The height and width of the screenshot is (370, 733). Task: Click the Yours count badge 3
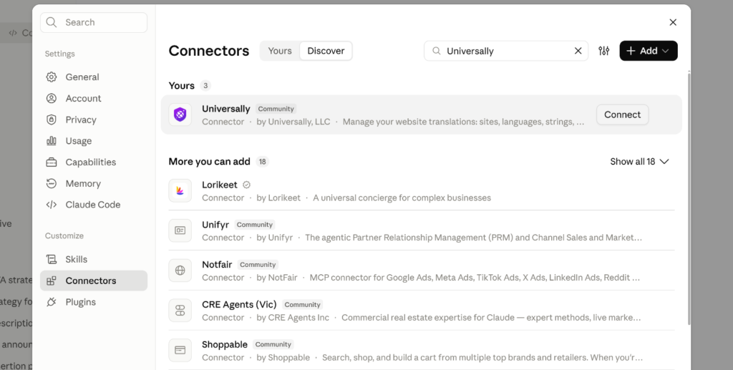coord(205,85)
